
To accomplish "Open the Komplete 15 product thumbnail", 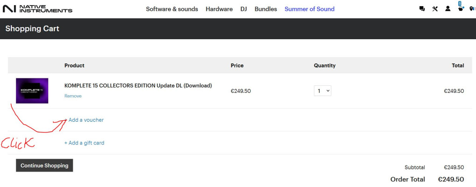I will 32,91.
